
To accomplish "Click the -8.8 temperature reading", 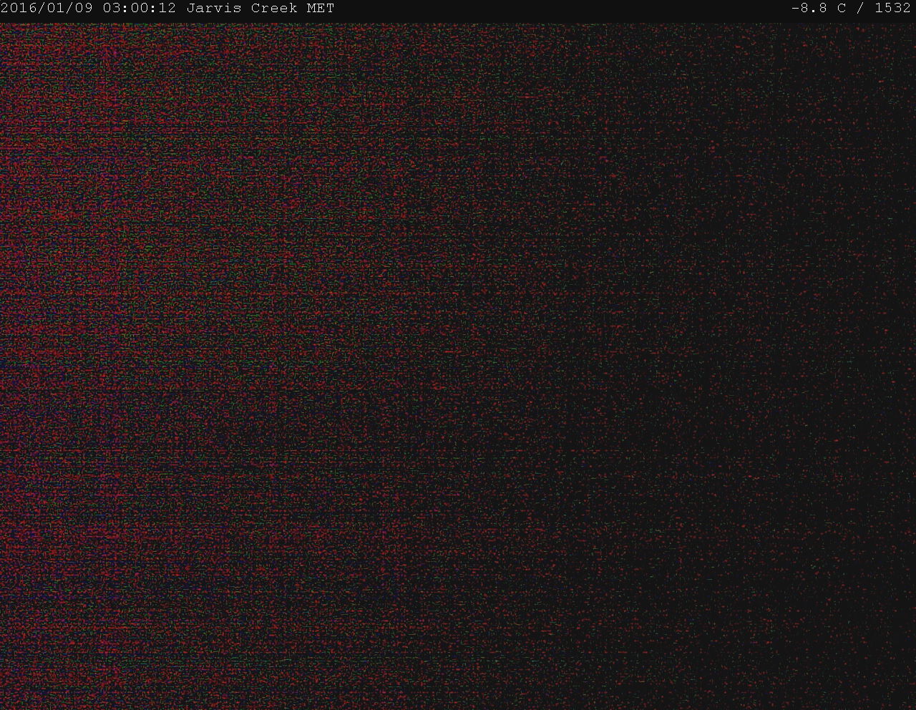I will 814,9.
